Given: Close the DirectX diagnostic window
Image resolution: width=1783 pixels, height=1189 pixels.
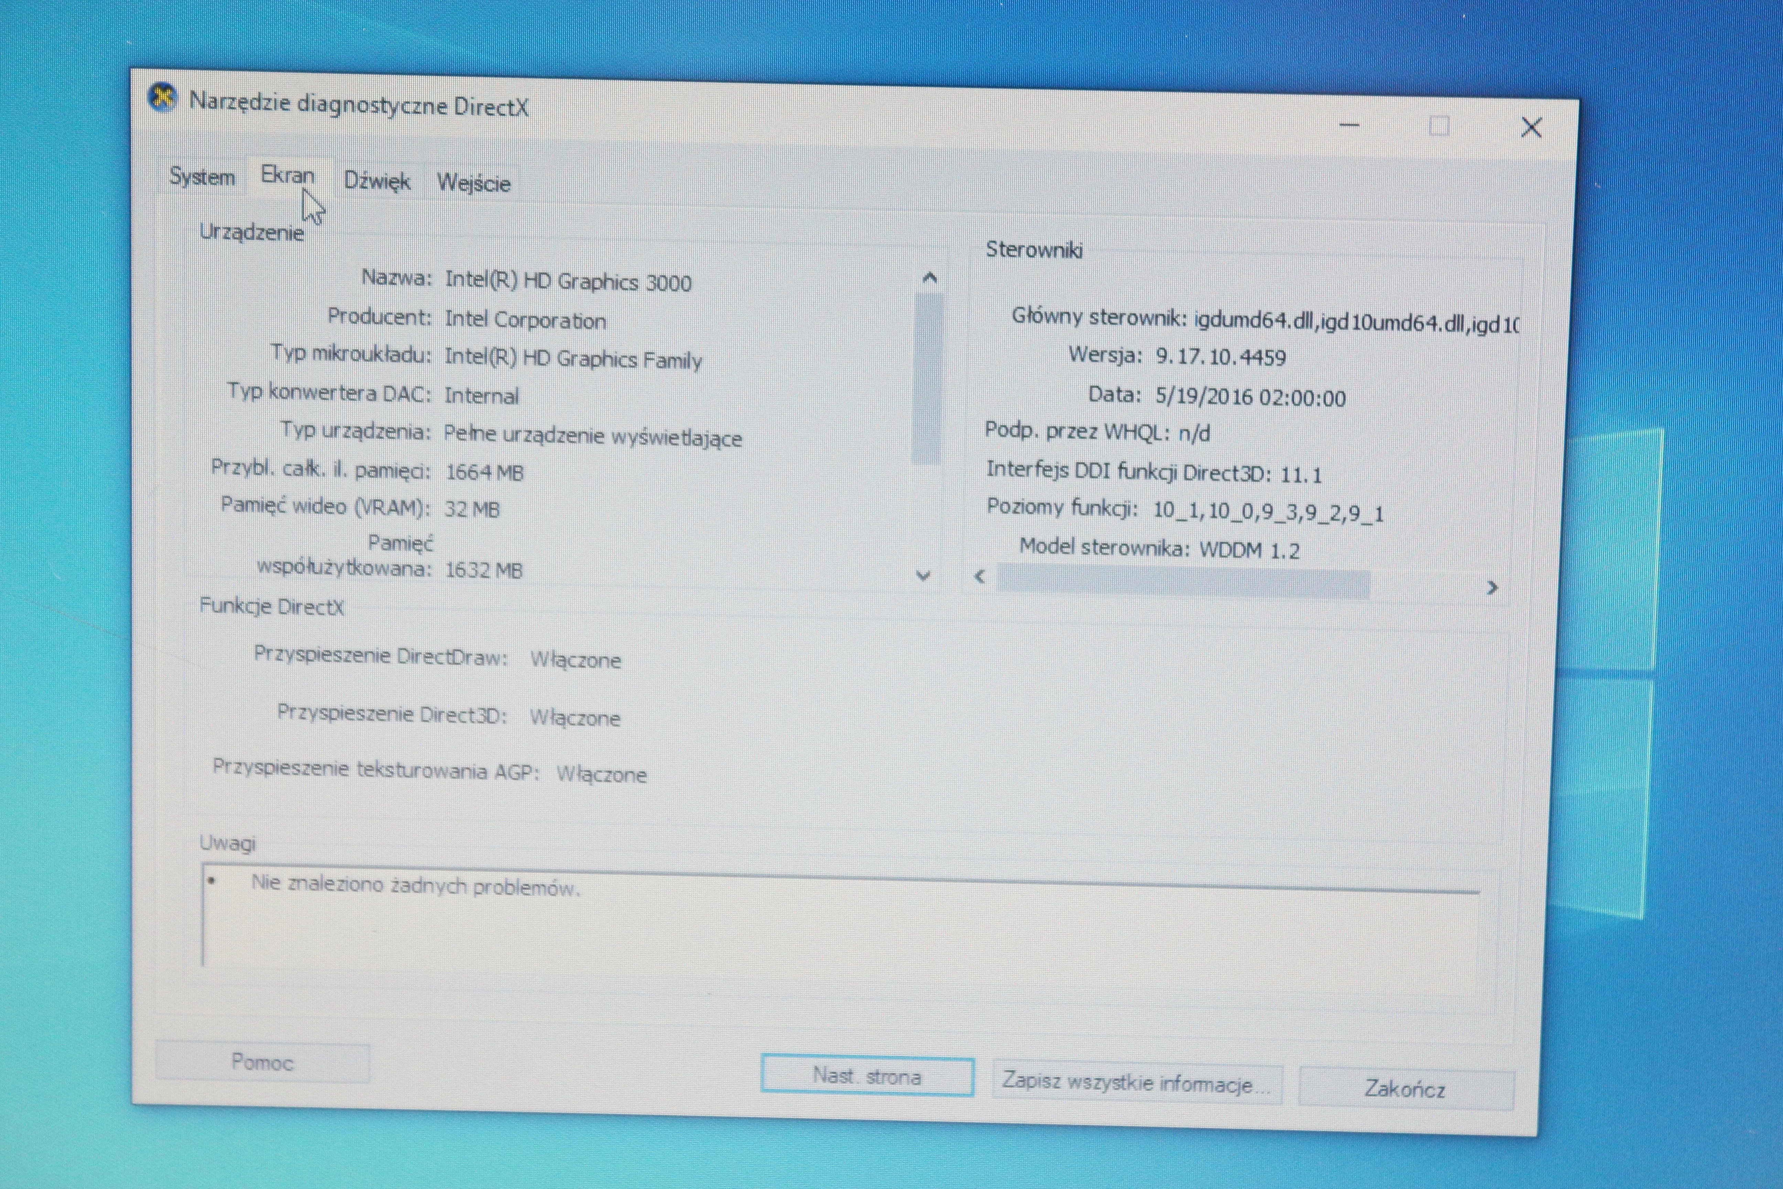Looking at the screenshot, I should pos(1531,127).
